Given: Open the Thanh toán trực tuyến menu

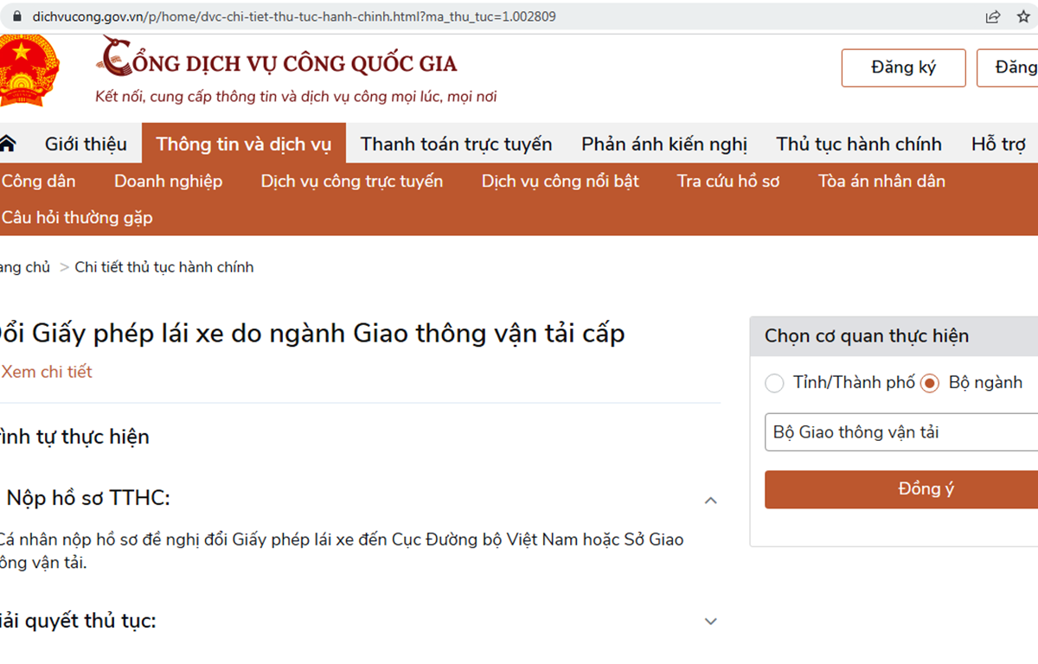Looking at the screenshot, I should [456, 144].
